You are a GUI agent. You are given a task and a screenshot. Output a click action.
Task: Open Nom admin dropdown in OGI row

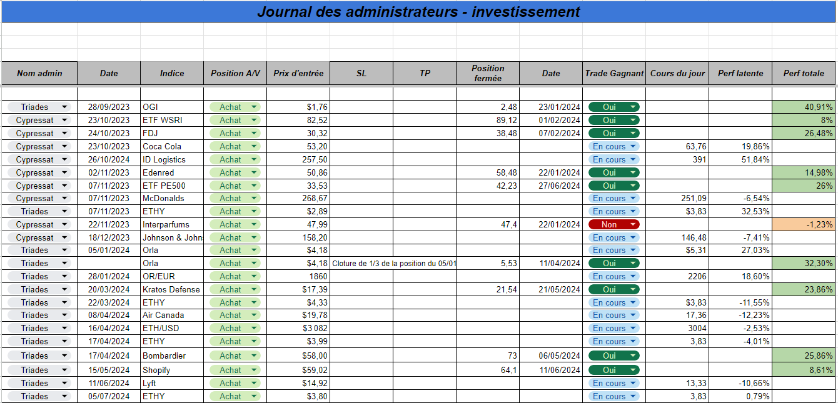pyautogui.click(x=39, y=107)
